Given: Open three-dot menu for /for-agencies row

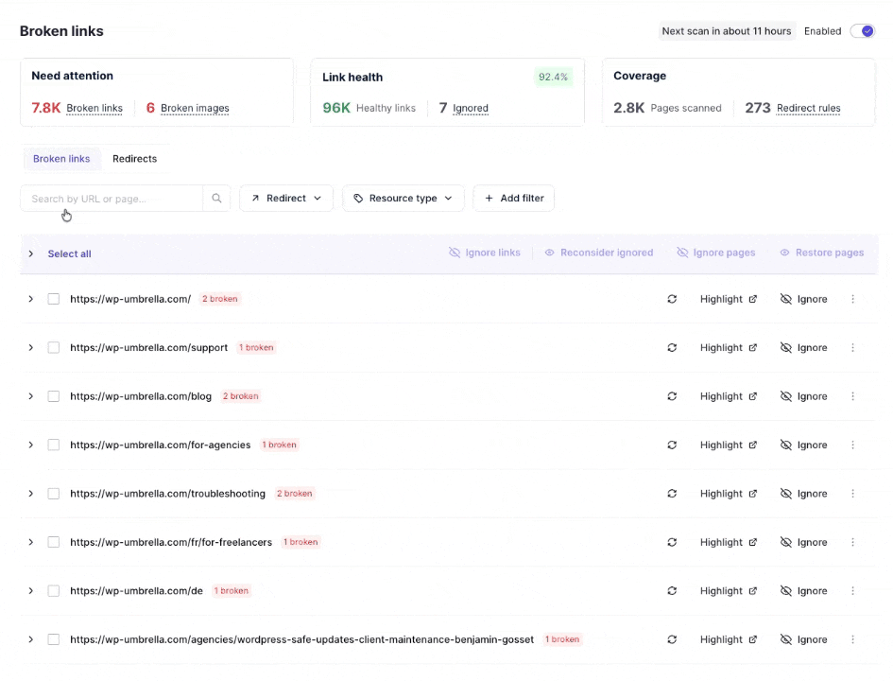Looking at the screenshot, I should coord(852,445).
